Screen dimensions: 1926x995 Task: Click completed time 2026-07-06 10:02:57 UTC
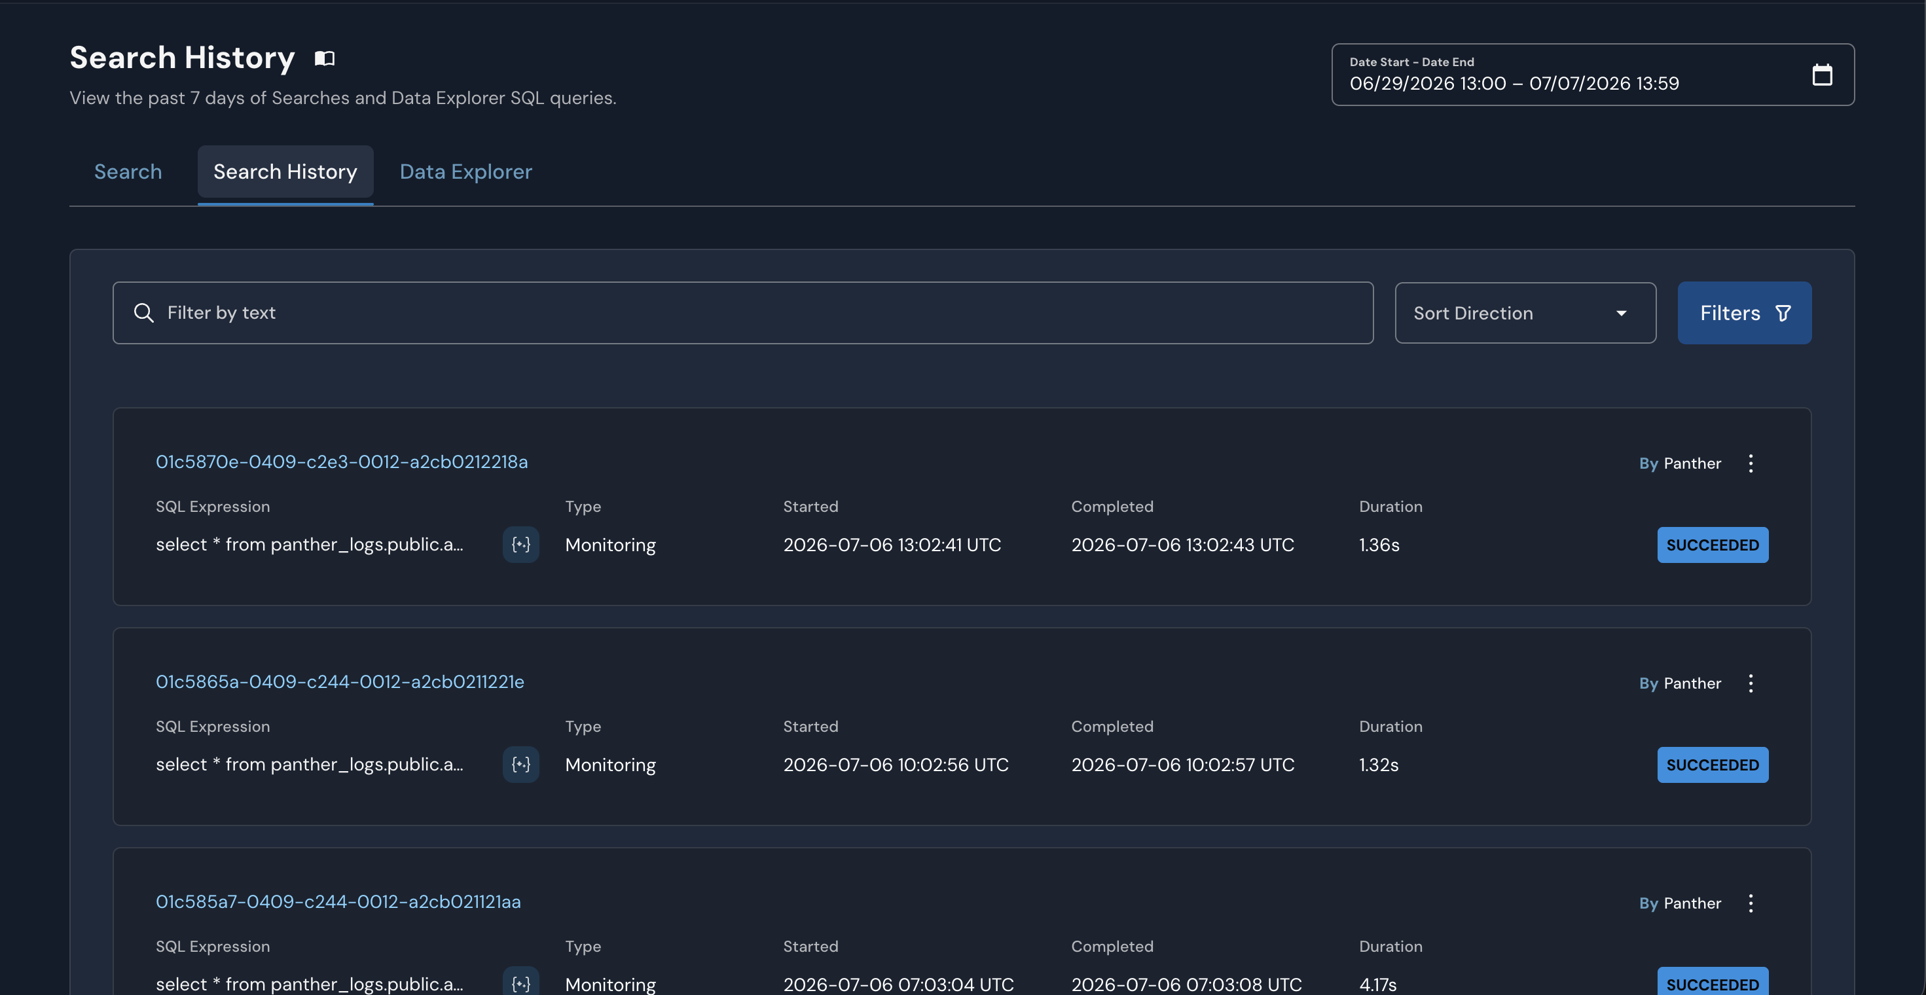click(1182, 764)
